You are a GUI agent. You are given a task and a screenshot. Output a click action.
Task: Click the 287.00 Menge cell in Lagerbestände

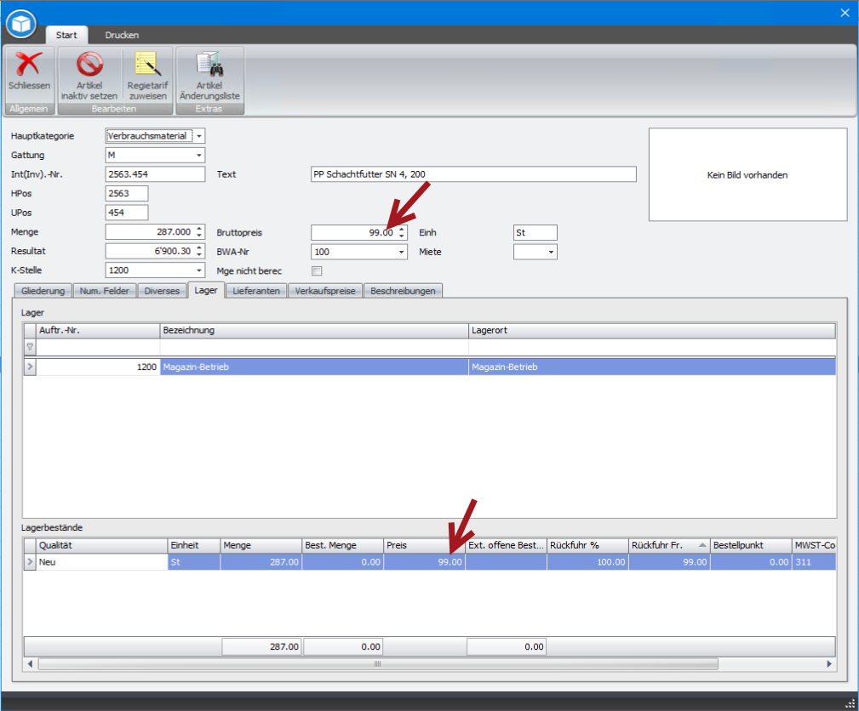[261, 562]
